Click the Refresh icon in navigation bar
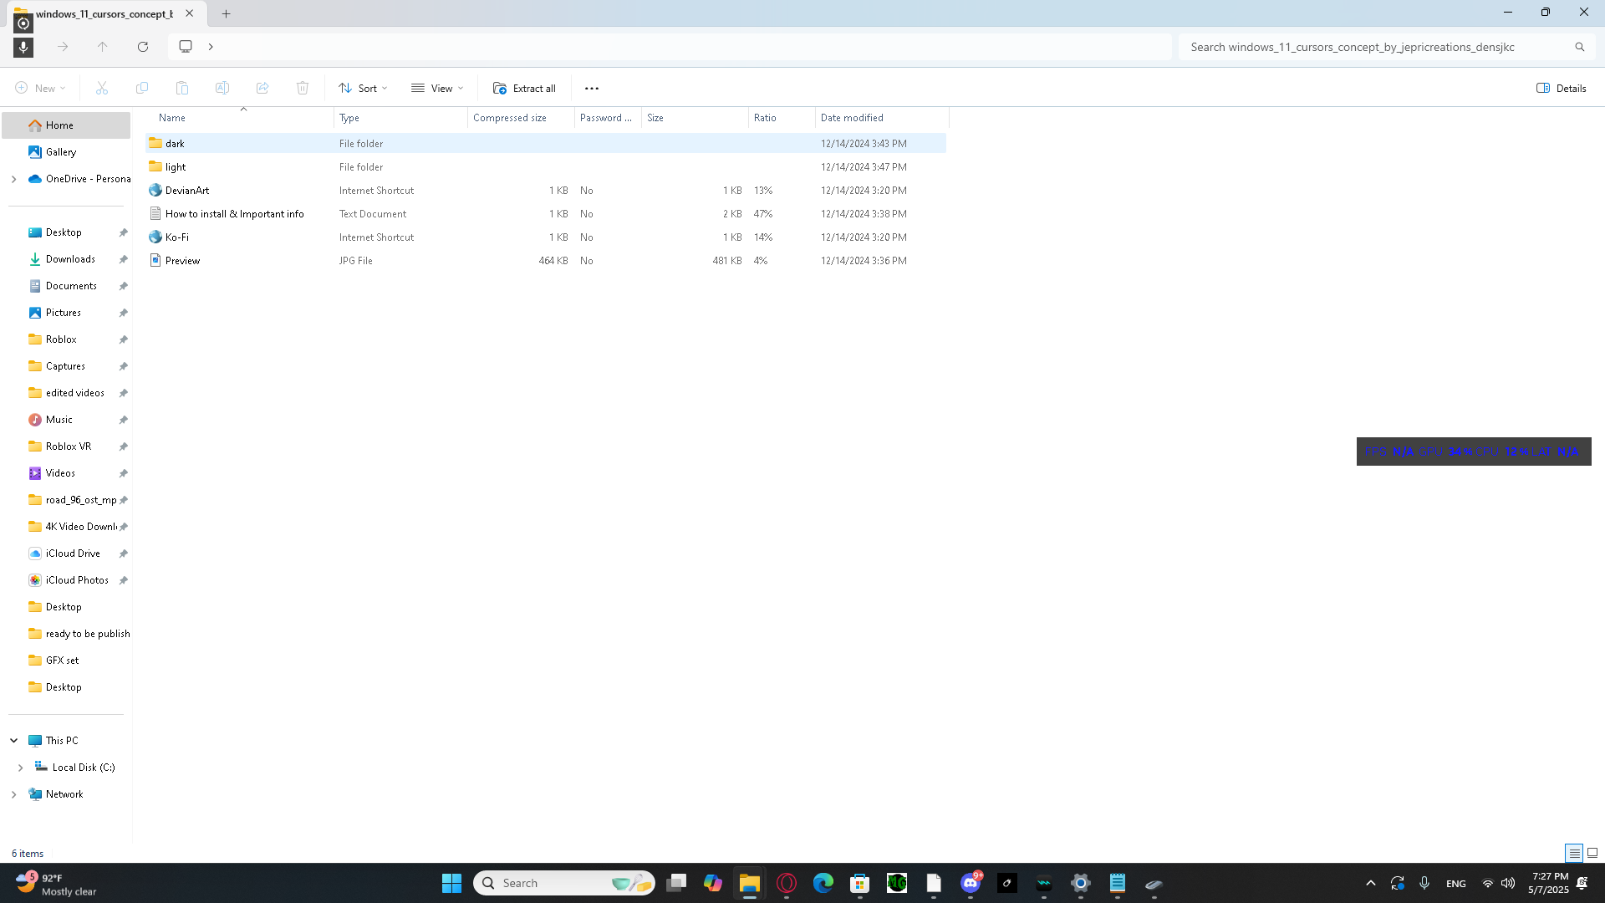The height and width of the screenshot is (903, 1605). coord(143,47)
